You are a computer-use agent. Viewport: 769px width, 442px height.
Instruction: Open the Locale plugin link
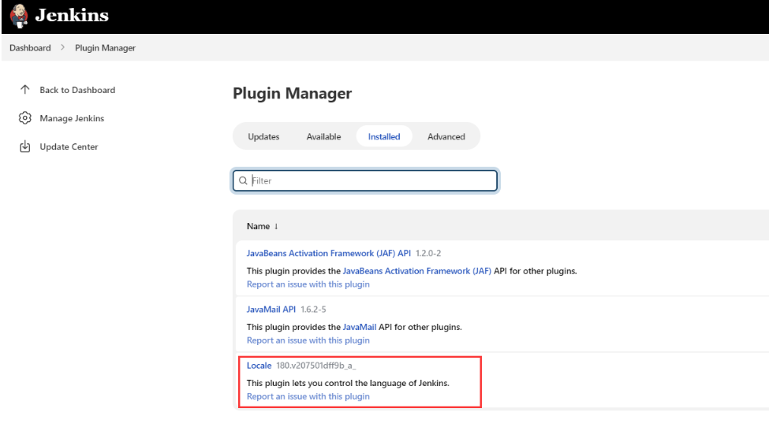coord(259,365)
